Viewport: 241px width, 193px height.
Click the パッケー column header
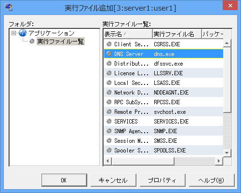coord(213,34)
